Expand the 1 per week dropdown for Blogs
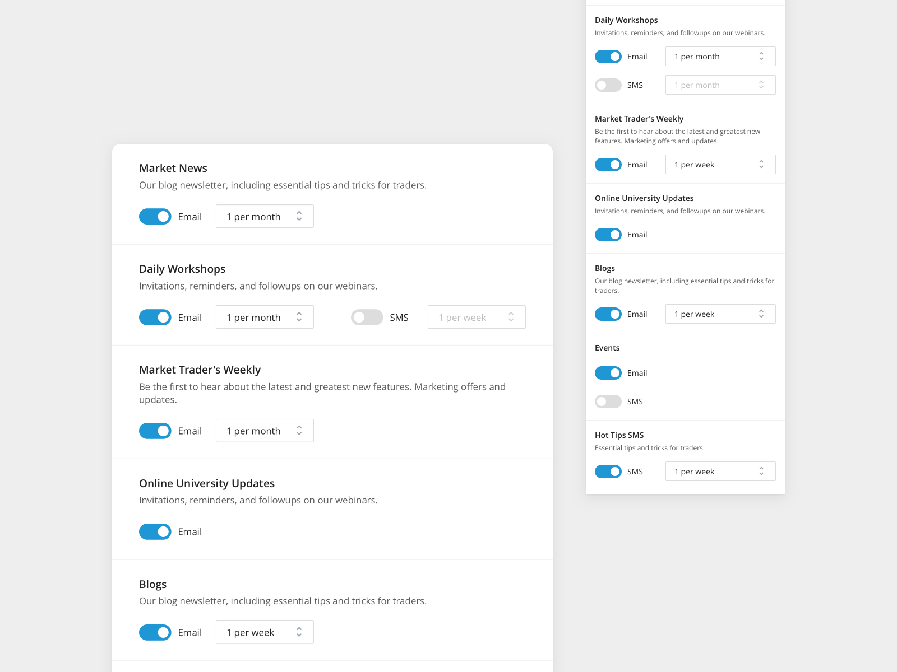This screenshot has width=897, height=672. (x=264, y=632)
